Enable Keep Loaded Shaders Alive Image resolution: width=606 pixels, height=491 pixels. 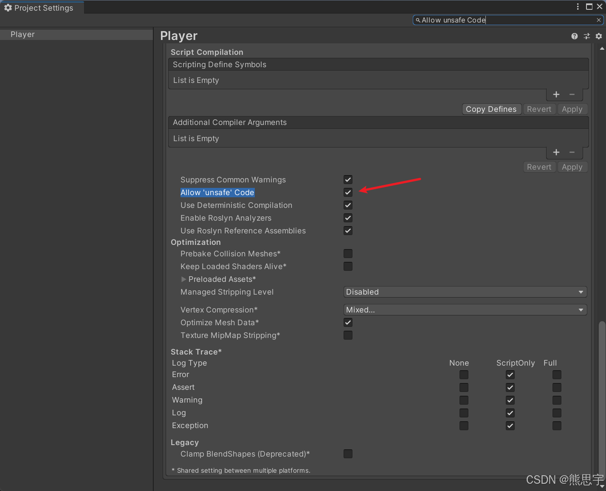348,267
